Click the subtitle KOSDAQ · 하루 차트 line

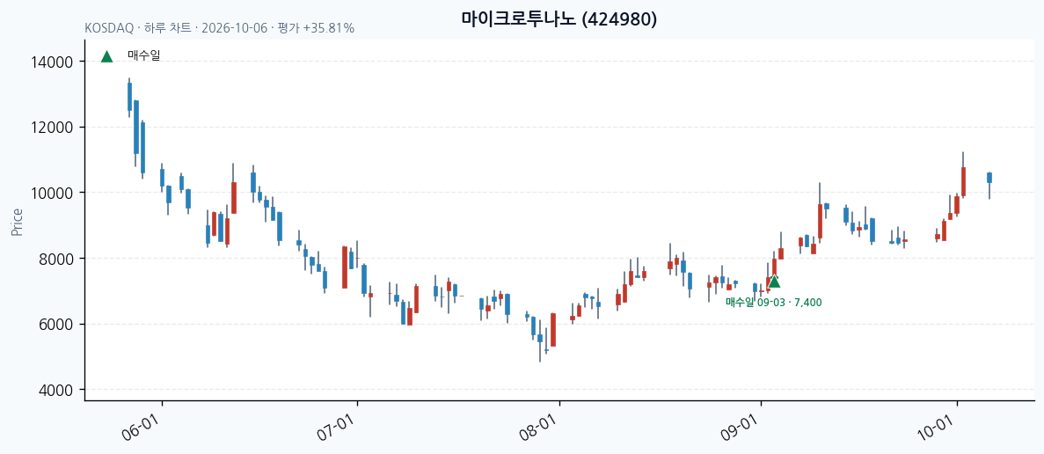coord(220,29)
